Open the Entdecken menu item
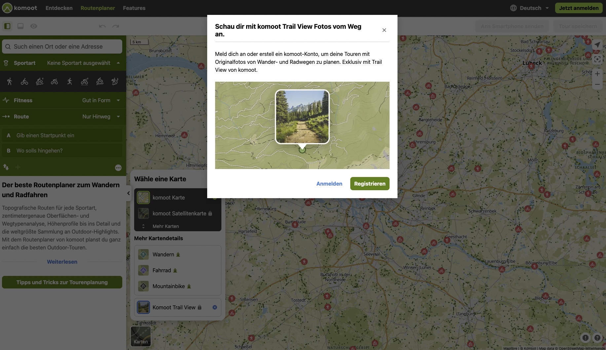Image resolution: width=606 pixels, height=350 pixels. 59,8
